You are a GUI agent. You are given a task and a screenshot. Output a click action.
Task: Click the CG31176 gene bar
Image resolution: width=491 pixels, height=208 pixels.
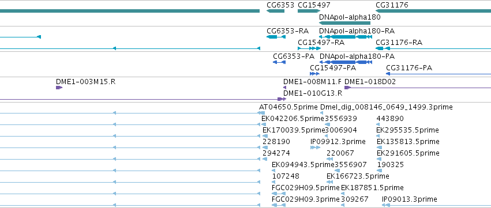(x=433, y=11)
